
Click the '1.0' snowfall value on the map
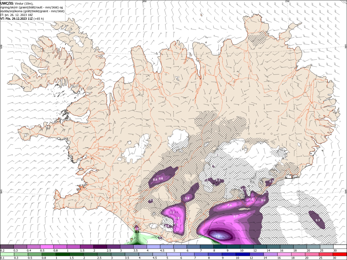[177, 218]
